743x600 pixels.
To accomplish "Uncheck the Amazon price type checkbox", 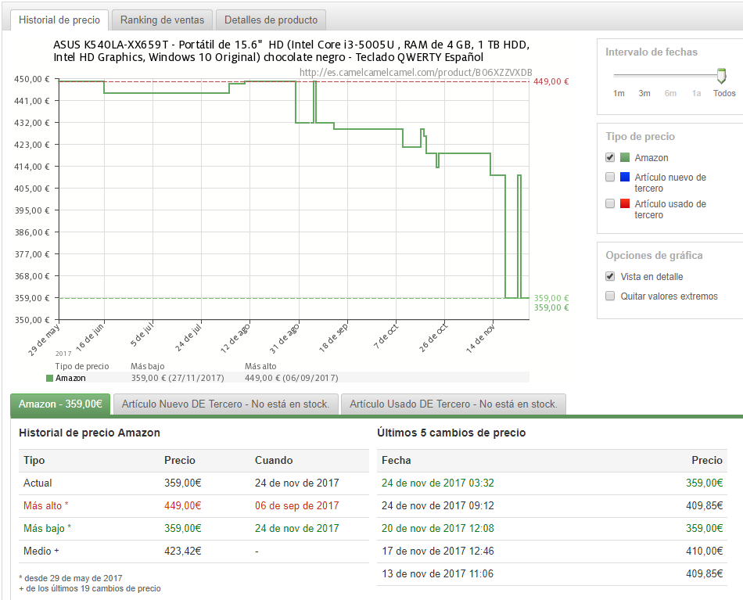I will tap(610, 157).
